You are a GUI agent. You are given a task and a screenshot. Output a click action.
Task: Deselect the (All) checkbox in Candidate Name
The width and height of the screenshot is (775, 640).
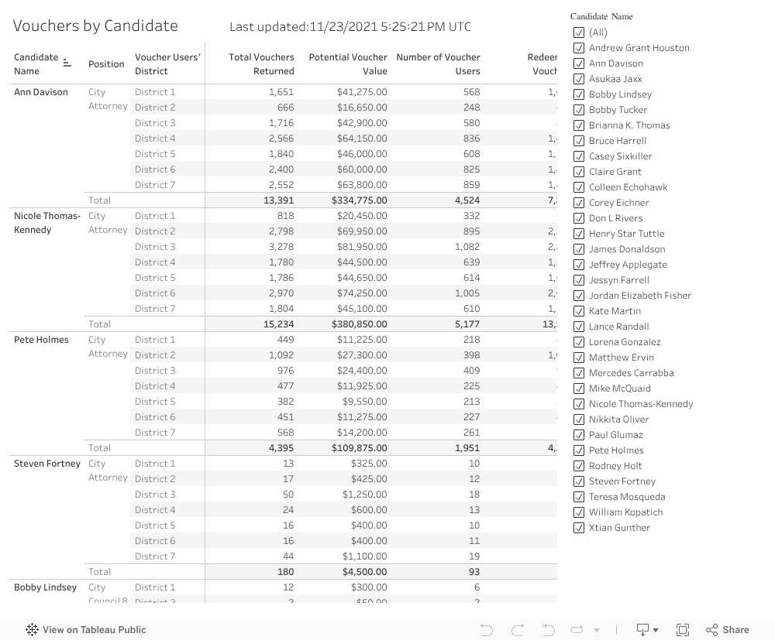579,33
